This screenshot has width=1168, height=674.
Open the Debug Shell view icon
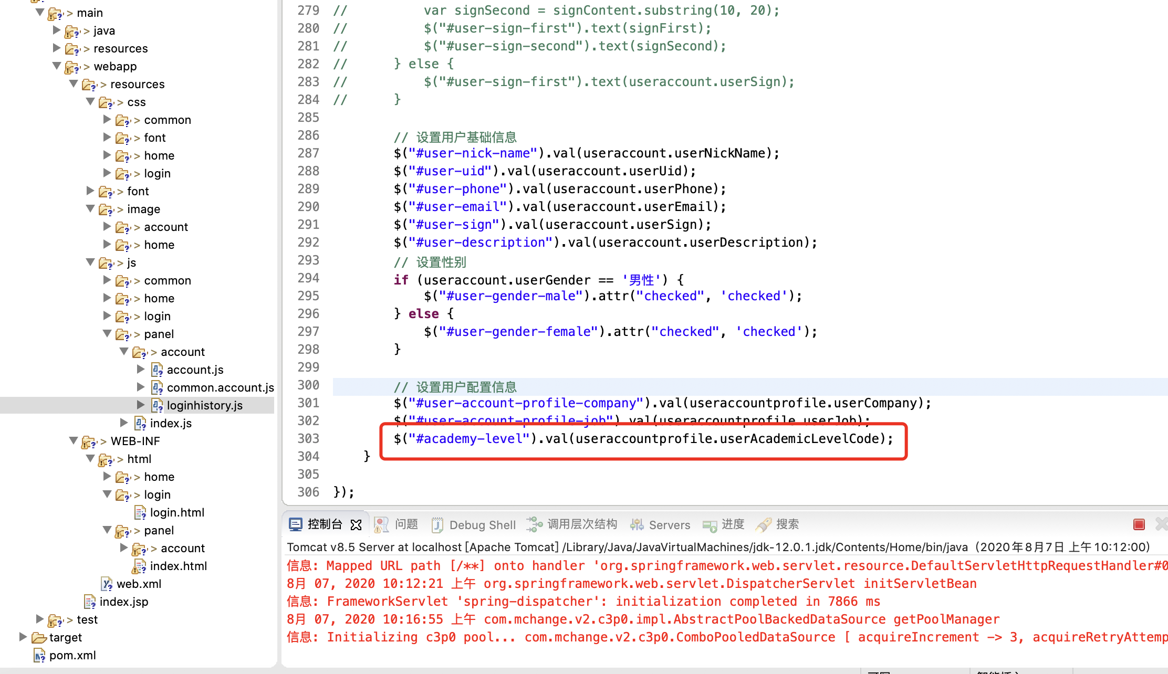tap(437, 524)
